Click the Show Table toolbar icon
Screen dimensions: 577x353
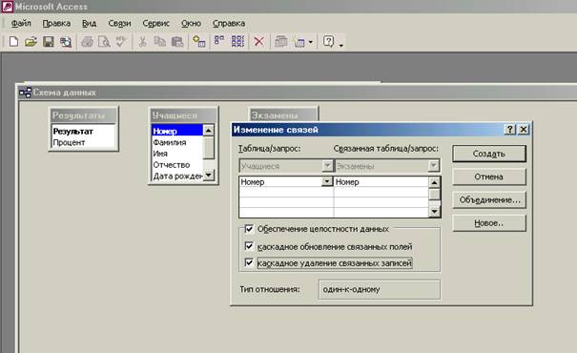199,42
